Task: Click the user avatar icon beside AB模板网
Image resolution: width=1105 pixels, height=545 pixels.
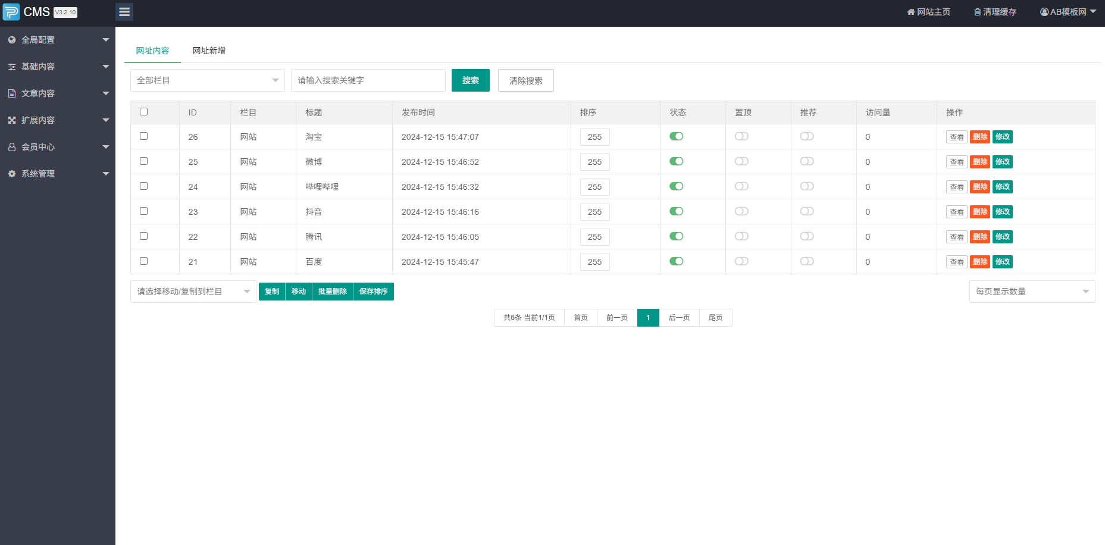Action: tap(1044, 12)
